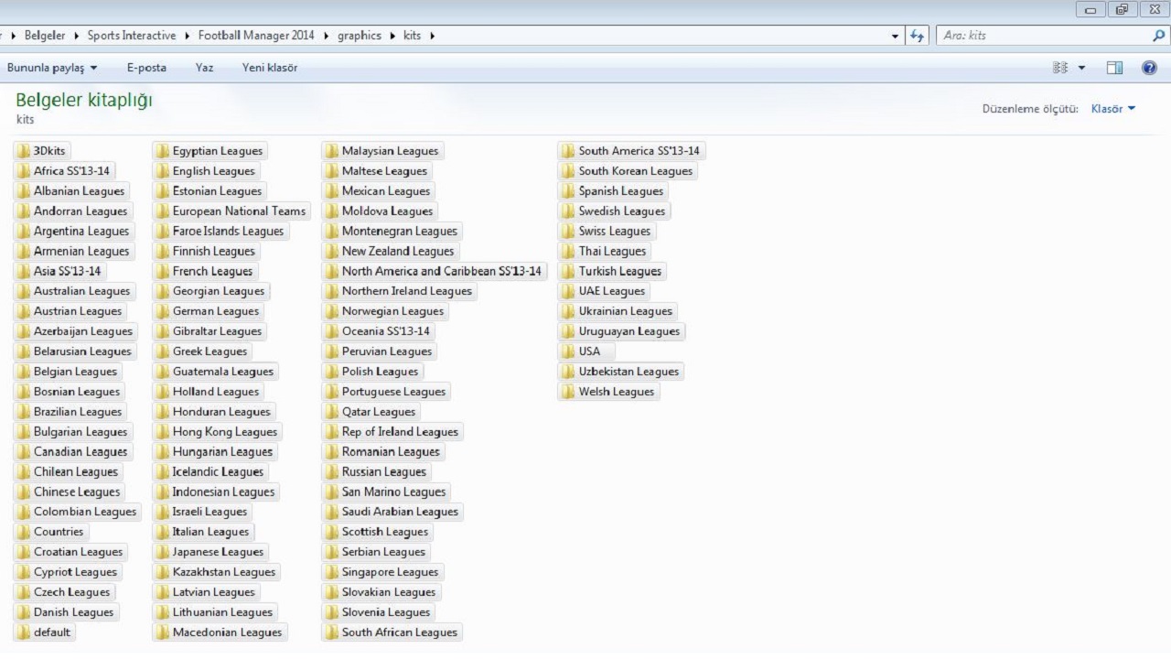Image resolution: width=1171 pixels, height=659 pixels.
Task: Select the folder name 'South Korean Leagues'
Action: tap(636, 171)
